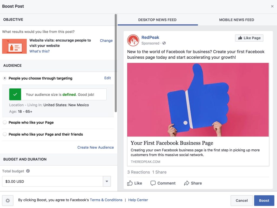Click the globe audience icon next to Sponsored
Image resolution: width=277 pixels, height=208 pixels.
[164, 43]
